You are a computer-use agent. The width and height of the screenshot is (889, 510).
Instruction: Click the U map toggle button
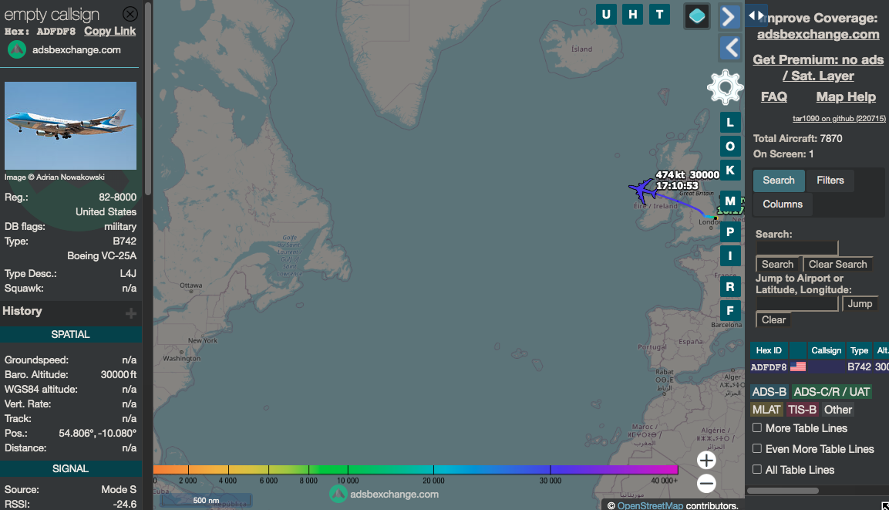(606, 14)
